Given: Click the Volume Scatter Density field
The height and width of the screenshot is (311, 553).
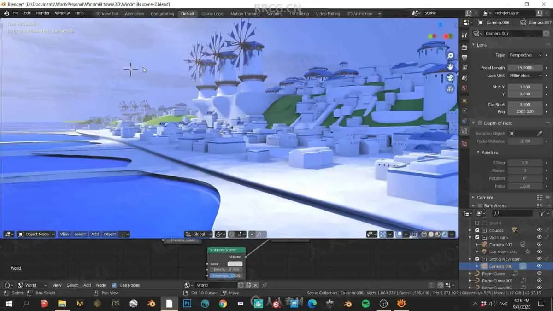Looking at the screenshot, I should [x=226, y=270].
